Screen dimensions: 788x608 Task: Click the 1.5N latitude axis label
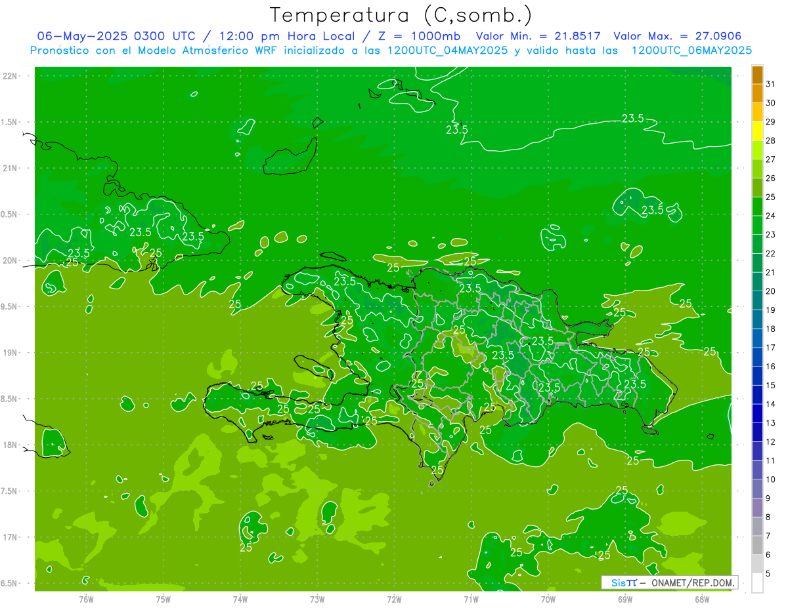click(10, 122)
